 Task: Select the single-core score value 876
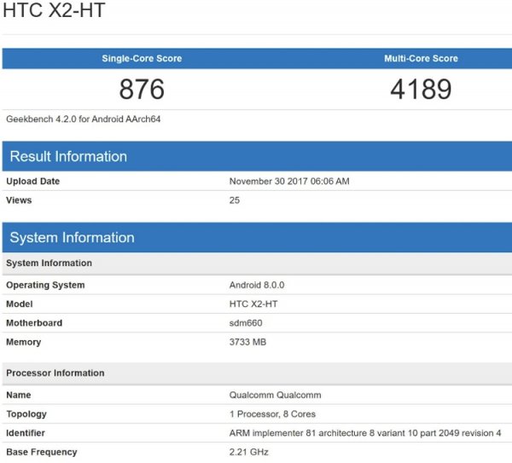click(142, 90)
